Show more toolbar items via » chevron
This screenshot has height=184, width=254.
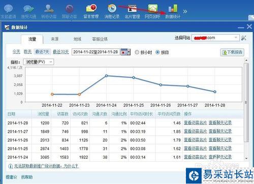pyautogui.click(x=185, y=12)
